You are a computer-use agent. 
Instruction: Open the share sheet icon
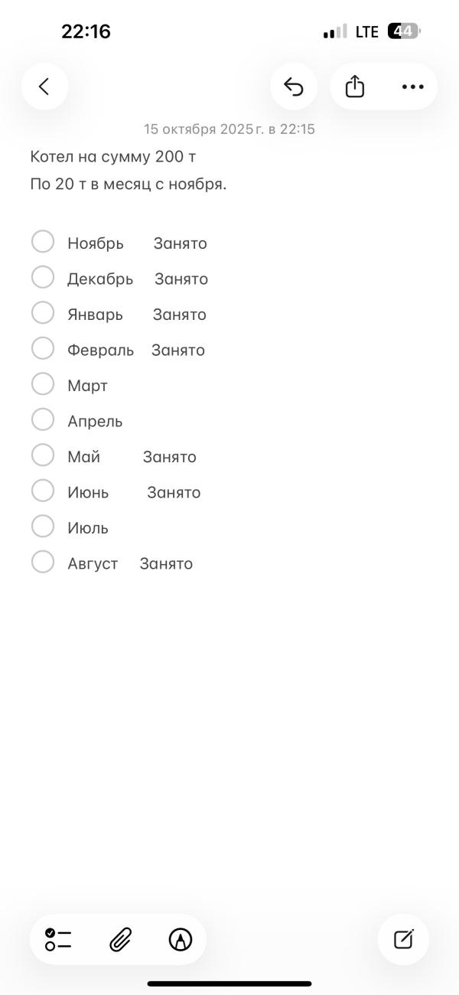[x=355, y=86]
